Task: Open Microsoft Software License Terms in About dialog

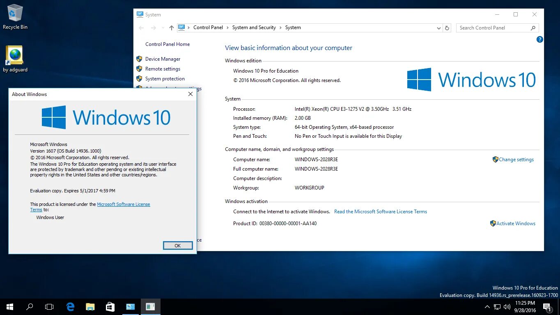Action: (124, 204)
